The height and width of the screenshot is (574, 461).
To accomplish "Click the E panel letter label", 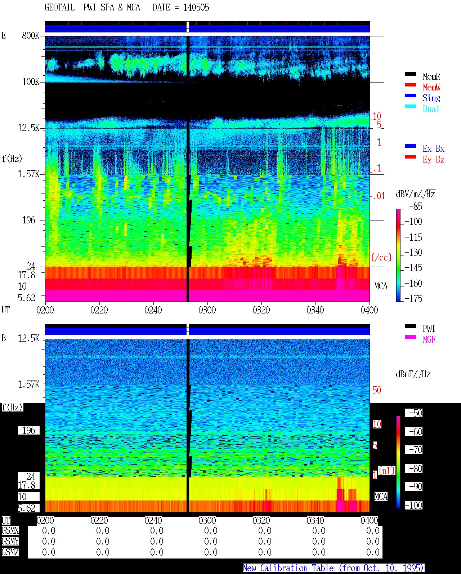I will pos(4,35).
